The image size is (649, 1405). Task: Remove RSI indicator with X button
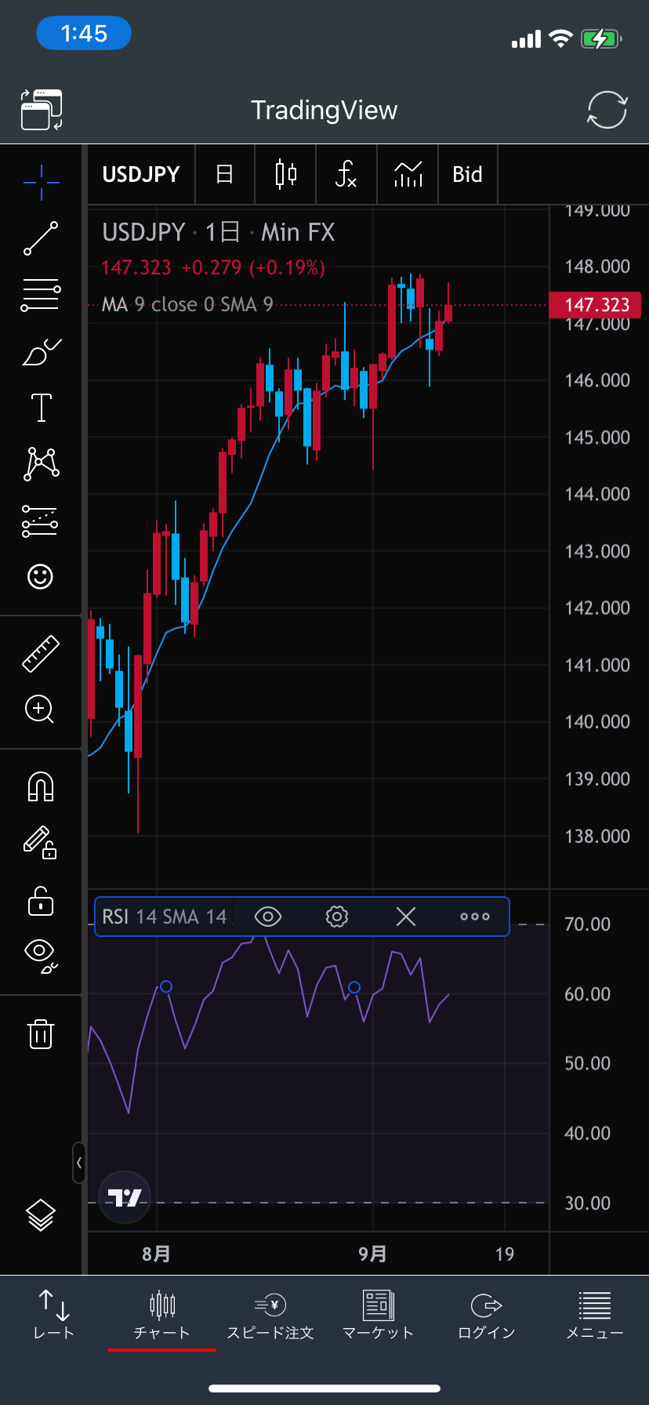[406, 917]
